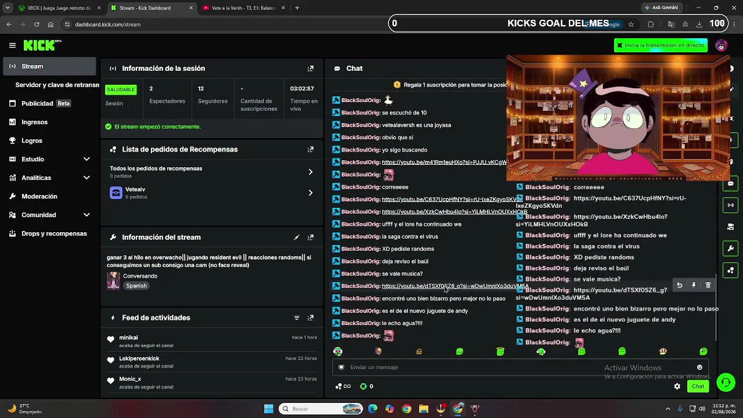Open Microsoft Edge from the taskbar
The height and width of the screenshot is (418, 743).
pos(373,409)
